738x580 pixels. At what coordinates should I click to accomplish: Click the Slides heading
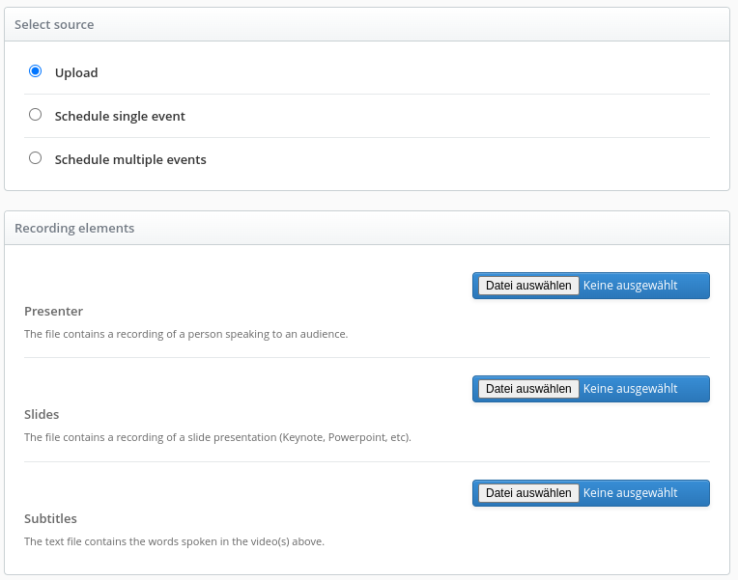coord(42,414)
